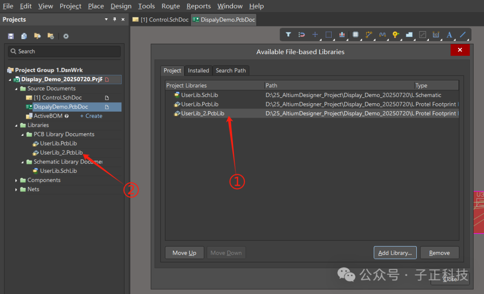Click the document status icon beside Control.SchDoc row
Screen dimensions: 484x294
(107, 98)
